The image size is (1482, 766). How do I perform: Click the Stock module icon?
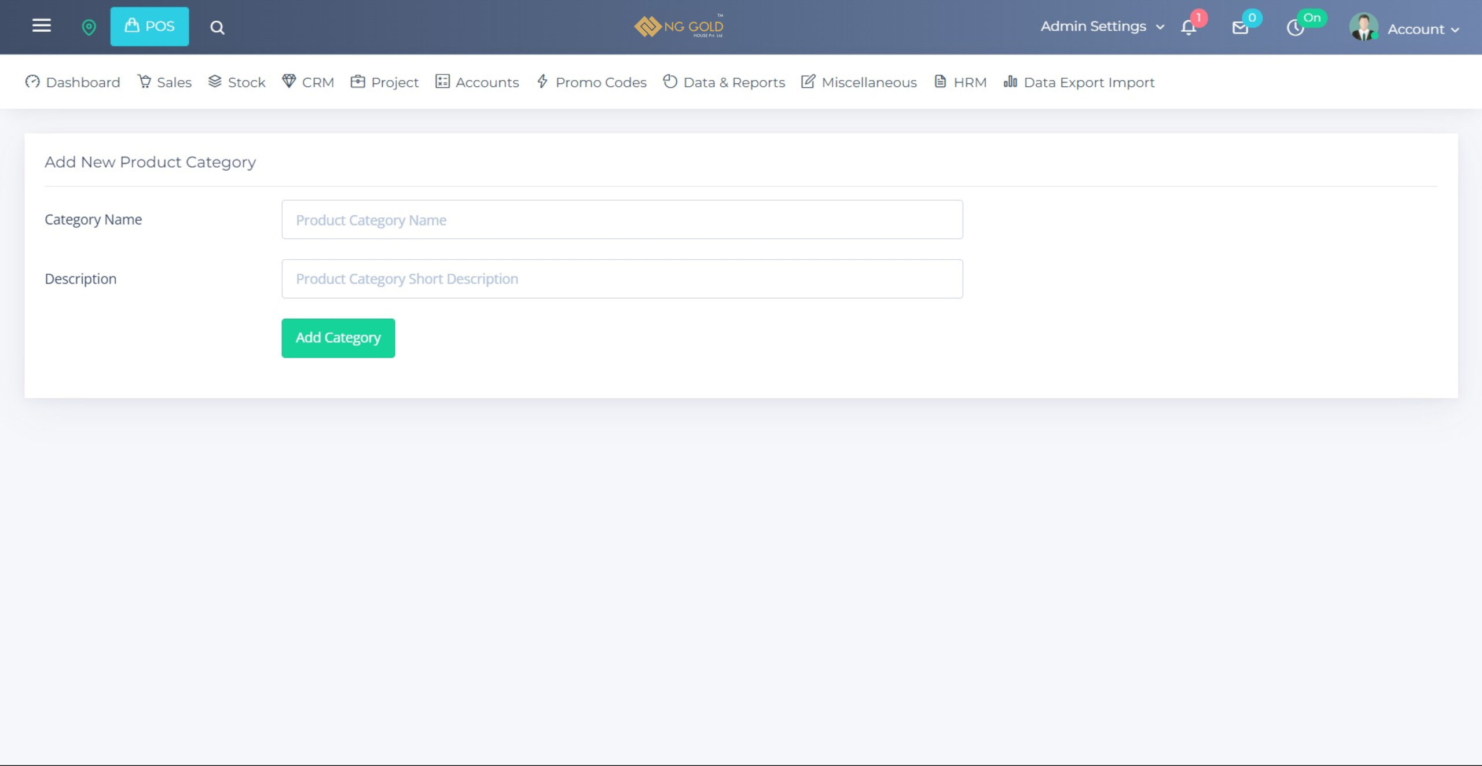pyautogui.click(x=213, y=81)
